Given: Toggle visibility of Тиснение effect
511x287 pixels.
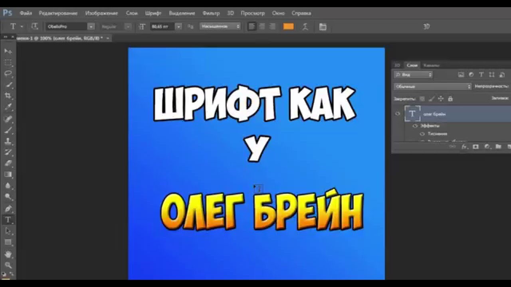Looking at the screenshot, I should click(422, 134).
